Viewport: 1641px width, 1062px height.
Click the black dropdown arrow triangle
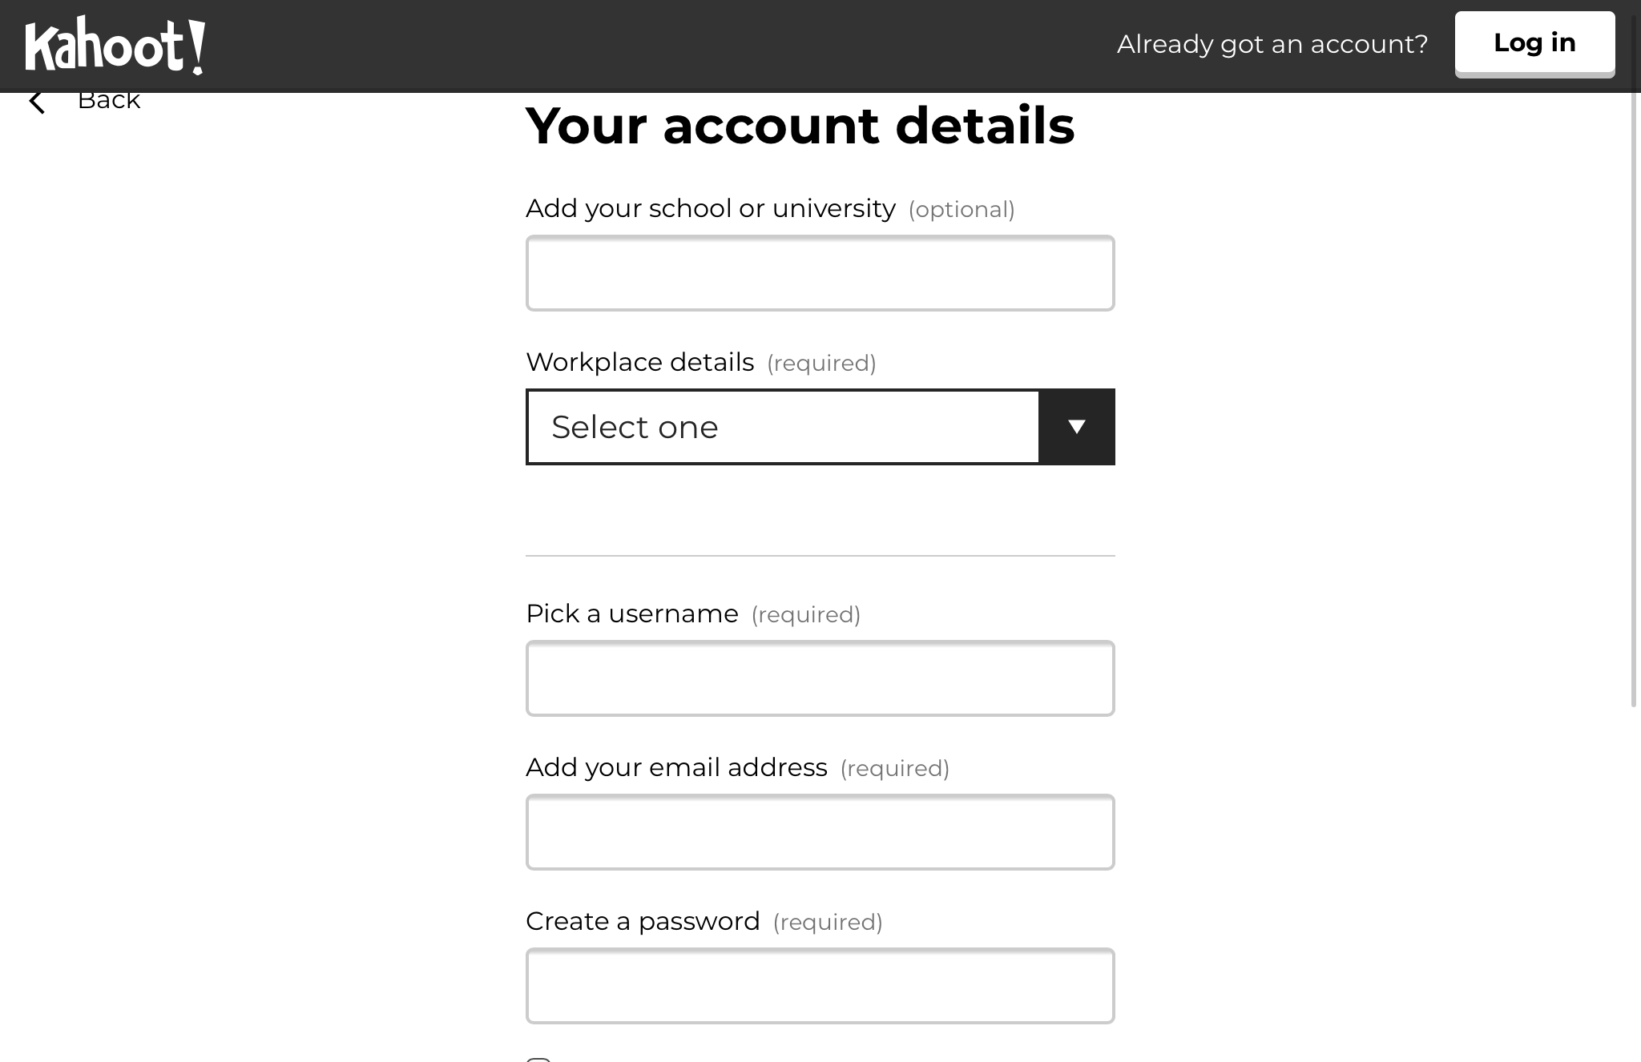pyautogui.click(x=1076, y=427)
